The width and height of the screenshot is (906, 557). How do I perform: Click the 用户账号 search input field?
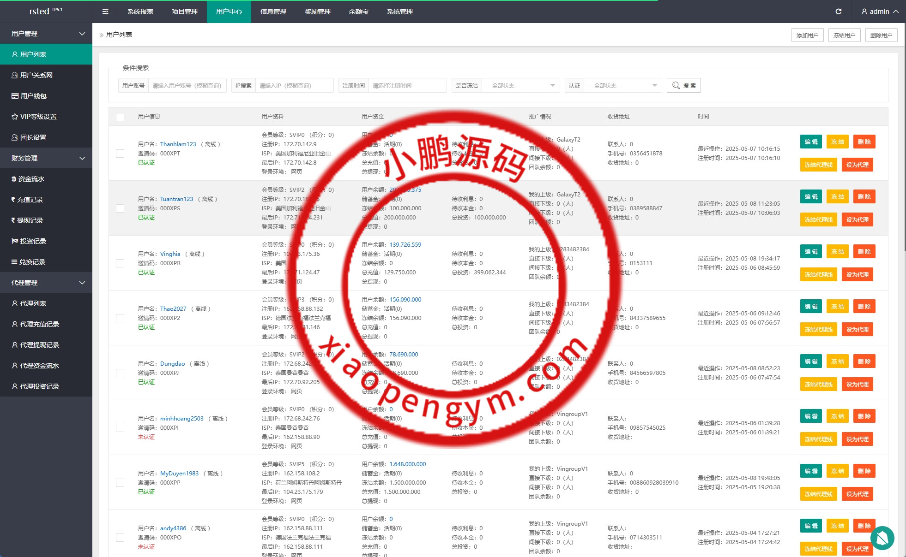pos(187,85)
